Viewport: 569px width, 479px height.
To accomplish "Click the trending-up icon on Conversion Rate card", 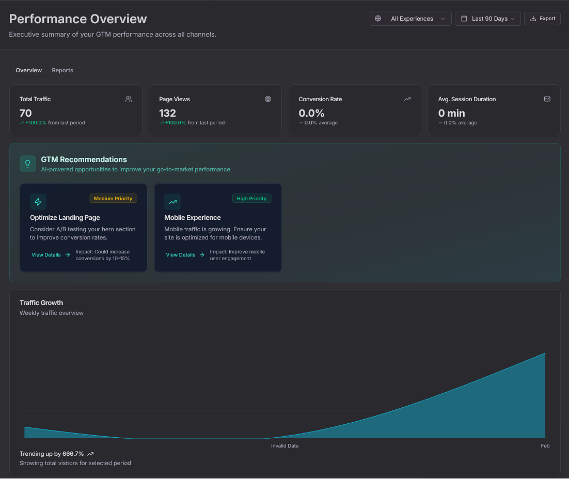I will pyautogui.click(x=407, y=99).
